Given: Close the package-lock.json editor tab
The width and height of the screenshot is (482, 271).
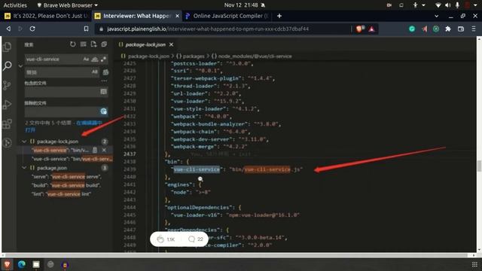Looking at the screenshot, I should (x=171, y=44).
